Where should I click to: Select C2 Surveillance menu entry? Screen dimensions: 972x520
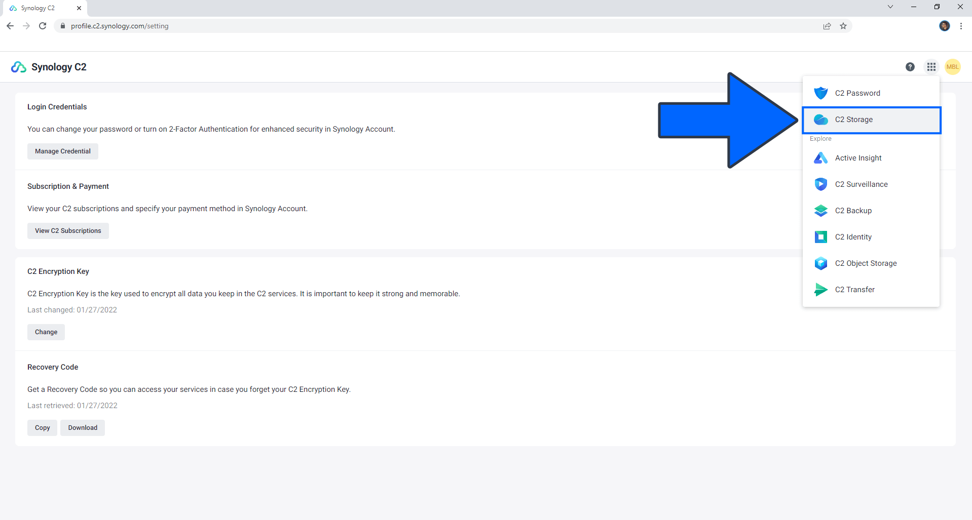point(871,184)
